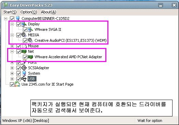Expand the Mouse category

tap(12, 46)
